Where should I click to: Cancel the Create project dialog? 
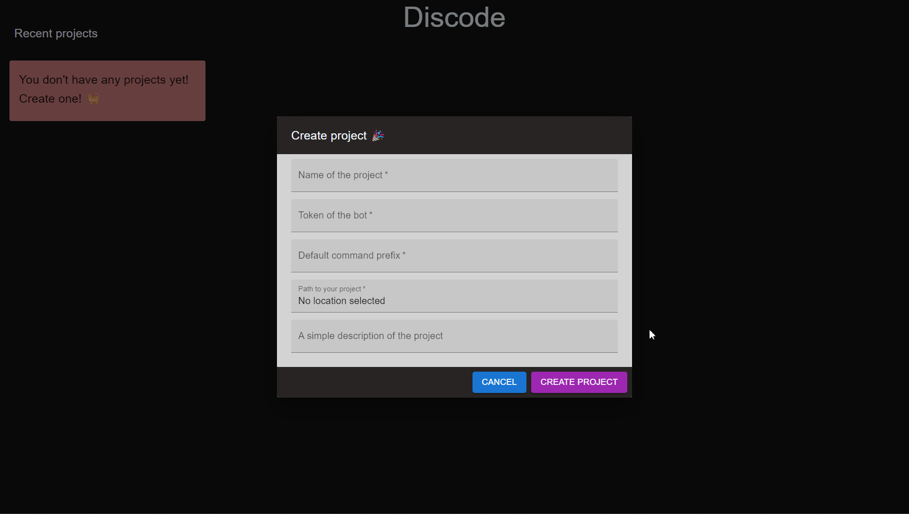pyautogui.click(x=499, y=382)
